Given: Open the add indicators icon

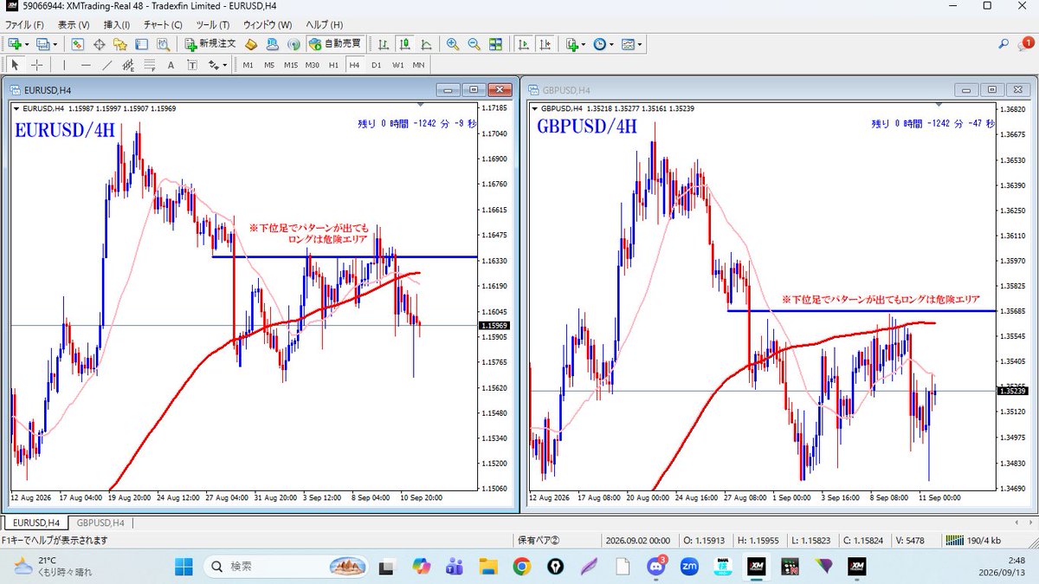Looking at the screenshot, I should [571, 44].
